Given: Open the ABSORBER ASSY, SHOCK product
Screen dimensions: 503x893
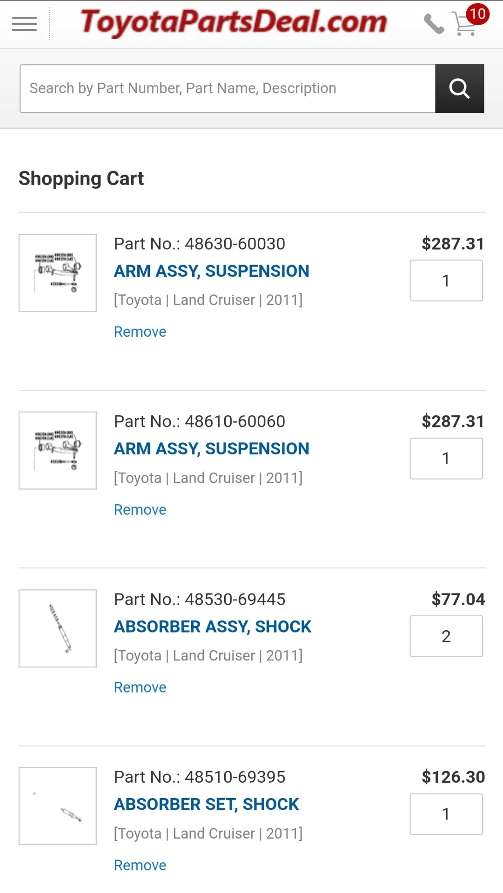Looking at the screenshot, I should point(213,627).
